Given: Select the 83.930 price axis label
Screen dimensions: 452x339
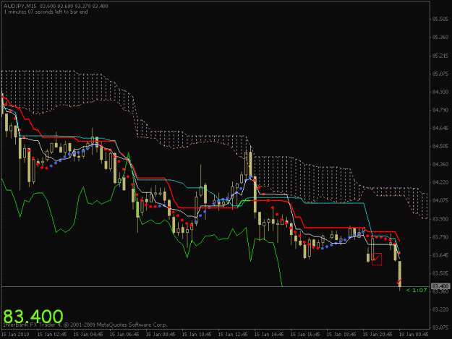Looking at the screenshot, I should tap(440, 219).
